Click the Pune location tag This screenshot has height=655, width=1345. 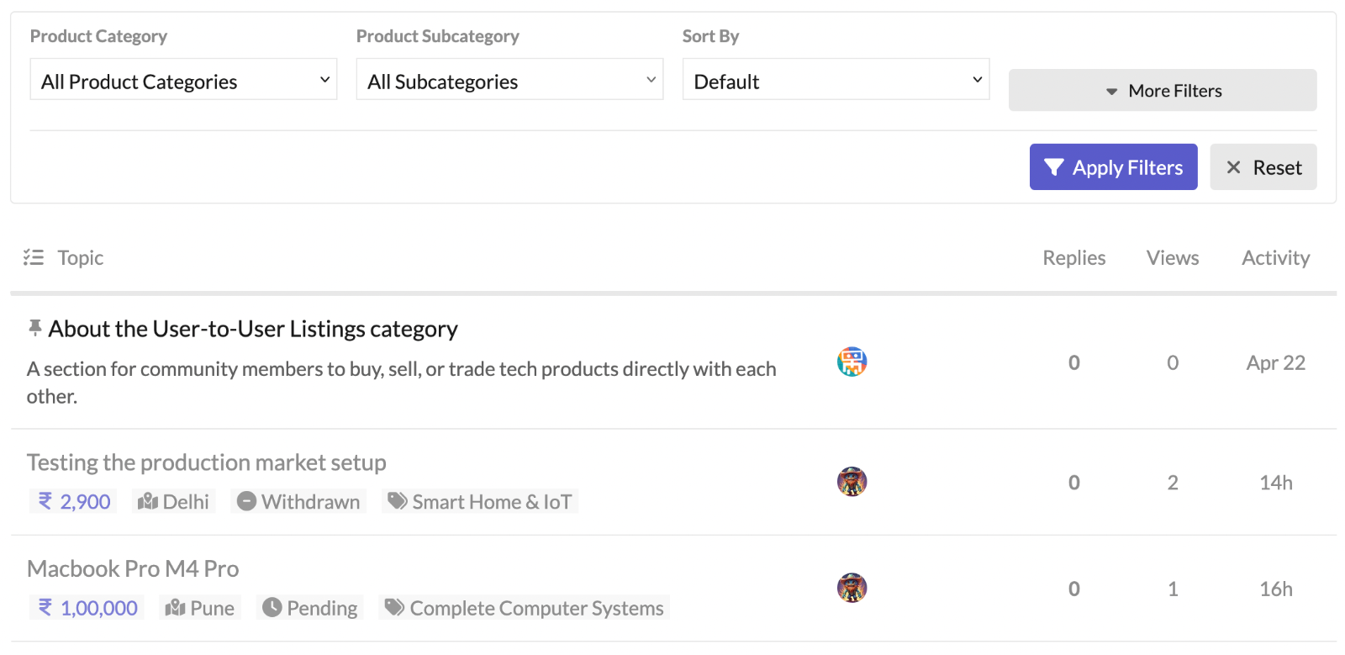pos(200,608)
